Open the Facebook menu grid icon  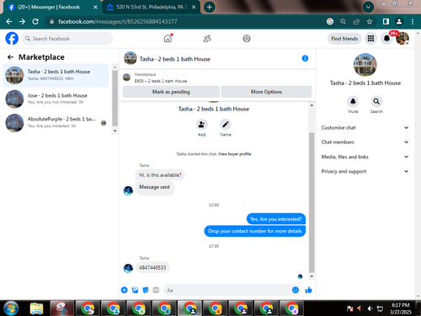(370, 39)
